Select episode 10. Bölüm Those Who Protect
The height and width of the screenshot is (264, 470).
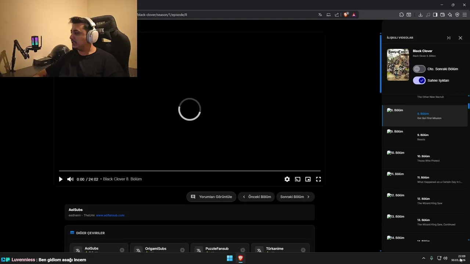click(425, 158)
